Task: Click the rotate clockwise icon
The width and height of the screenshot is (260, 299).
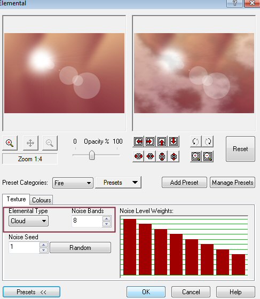Action: click(208, 141)
